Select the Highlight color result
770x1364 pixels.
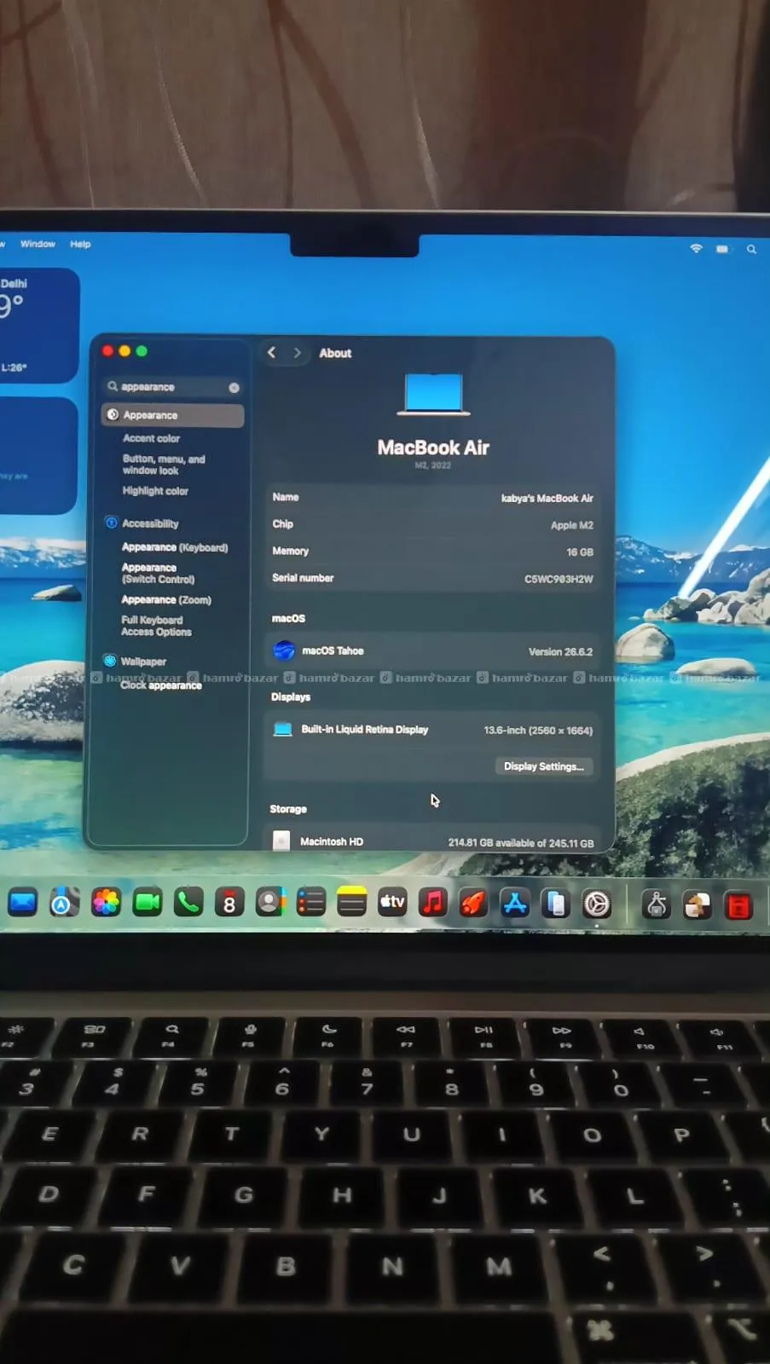(155, 491)
